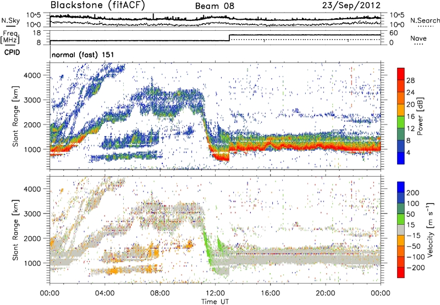Select the "Freq. [MHz]" axis label
Screen dimensions: 440x305
pos(10,37)
